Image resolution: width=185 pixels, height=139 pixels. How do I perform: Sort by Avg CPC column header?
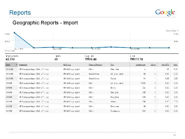(165, 65)
